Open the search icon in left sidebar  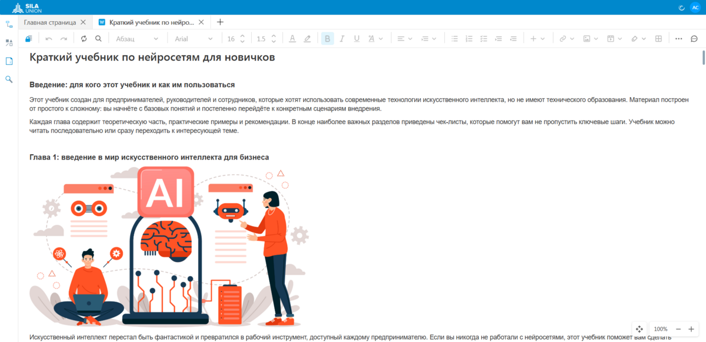9,79
